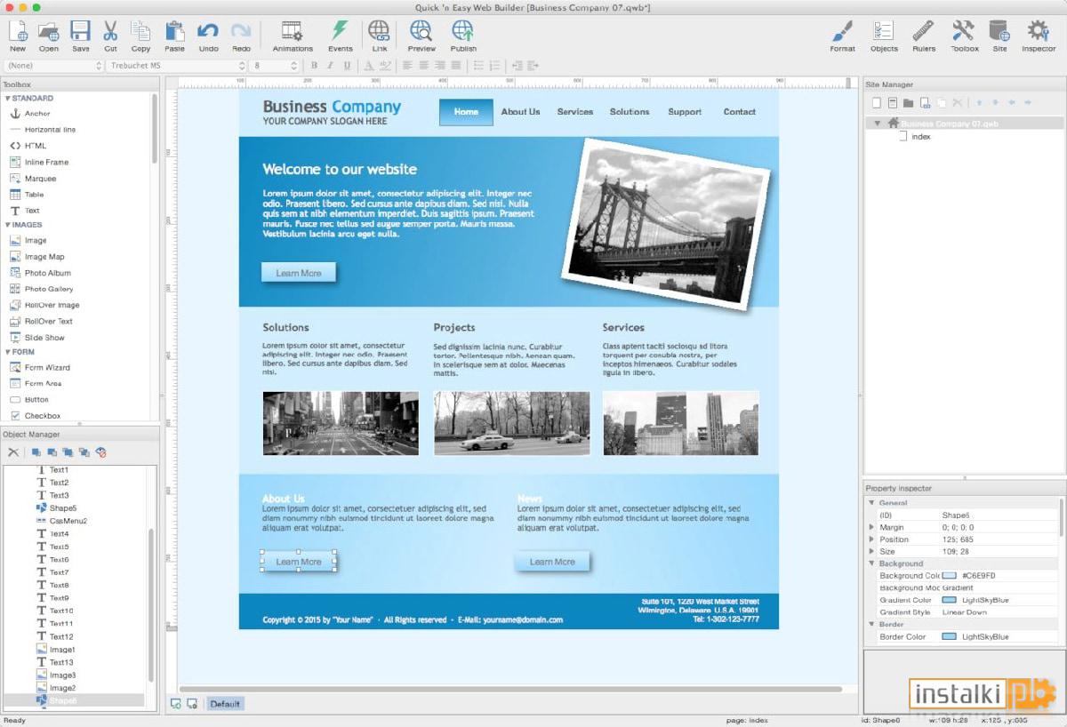Click Services in the page navigation menu

tap(575, 112)
